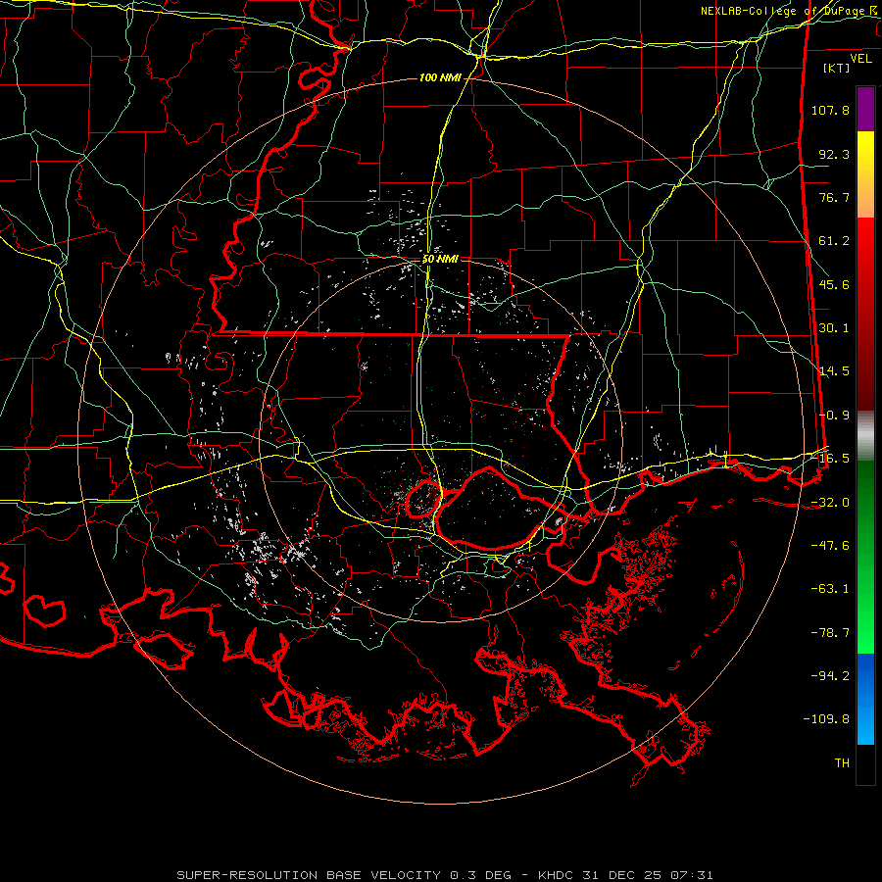Pick the black TH segment of scale

865,764
